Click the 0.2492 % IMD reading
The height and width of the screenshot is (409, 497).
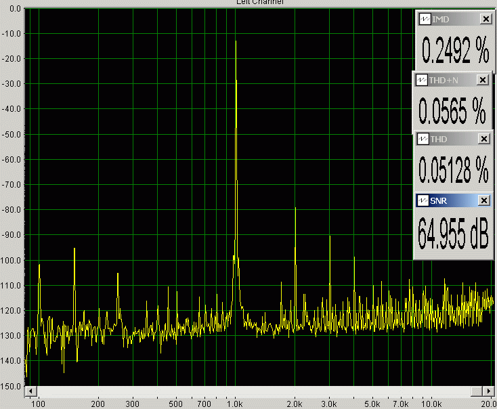click(x=455, y=50)
